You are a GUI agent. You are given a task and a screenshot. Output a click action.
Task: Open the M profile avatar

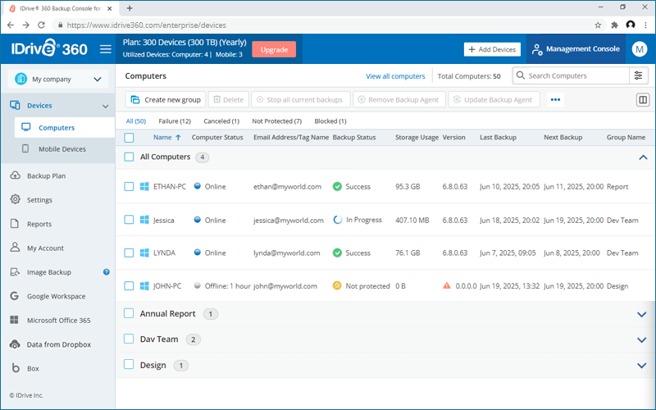pyautogui.click(x=639, y=49)
